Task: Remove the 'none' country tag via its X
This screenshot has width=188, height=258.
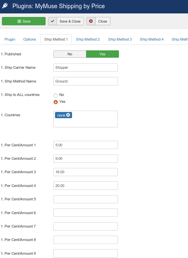Action: click(68, 115)
